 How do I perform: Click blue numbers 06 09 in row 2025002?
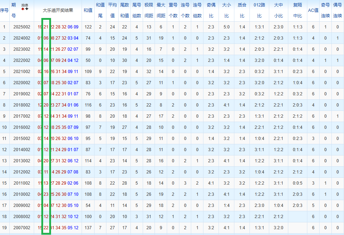point(73,27)
